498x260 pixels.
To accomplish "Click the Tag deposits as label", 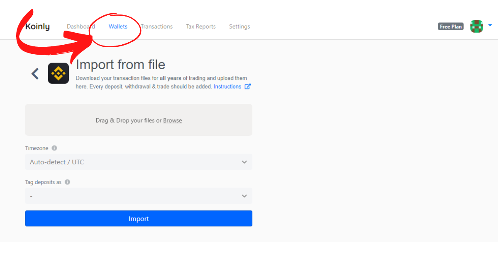I will pyautogui.click(x=43, y=182).
